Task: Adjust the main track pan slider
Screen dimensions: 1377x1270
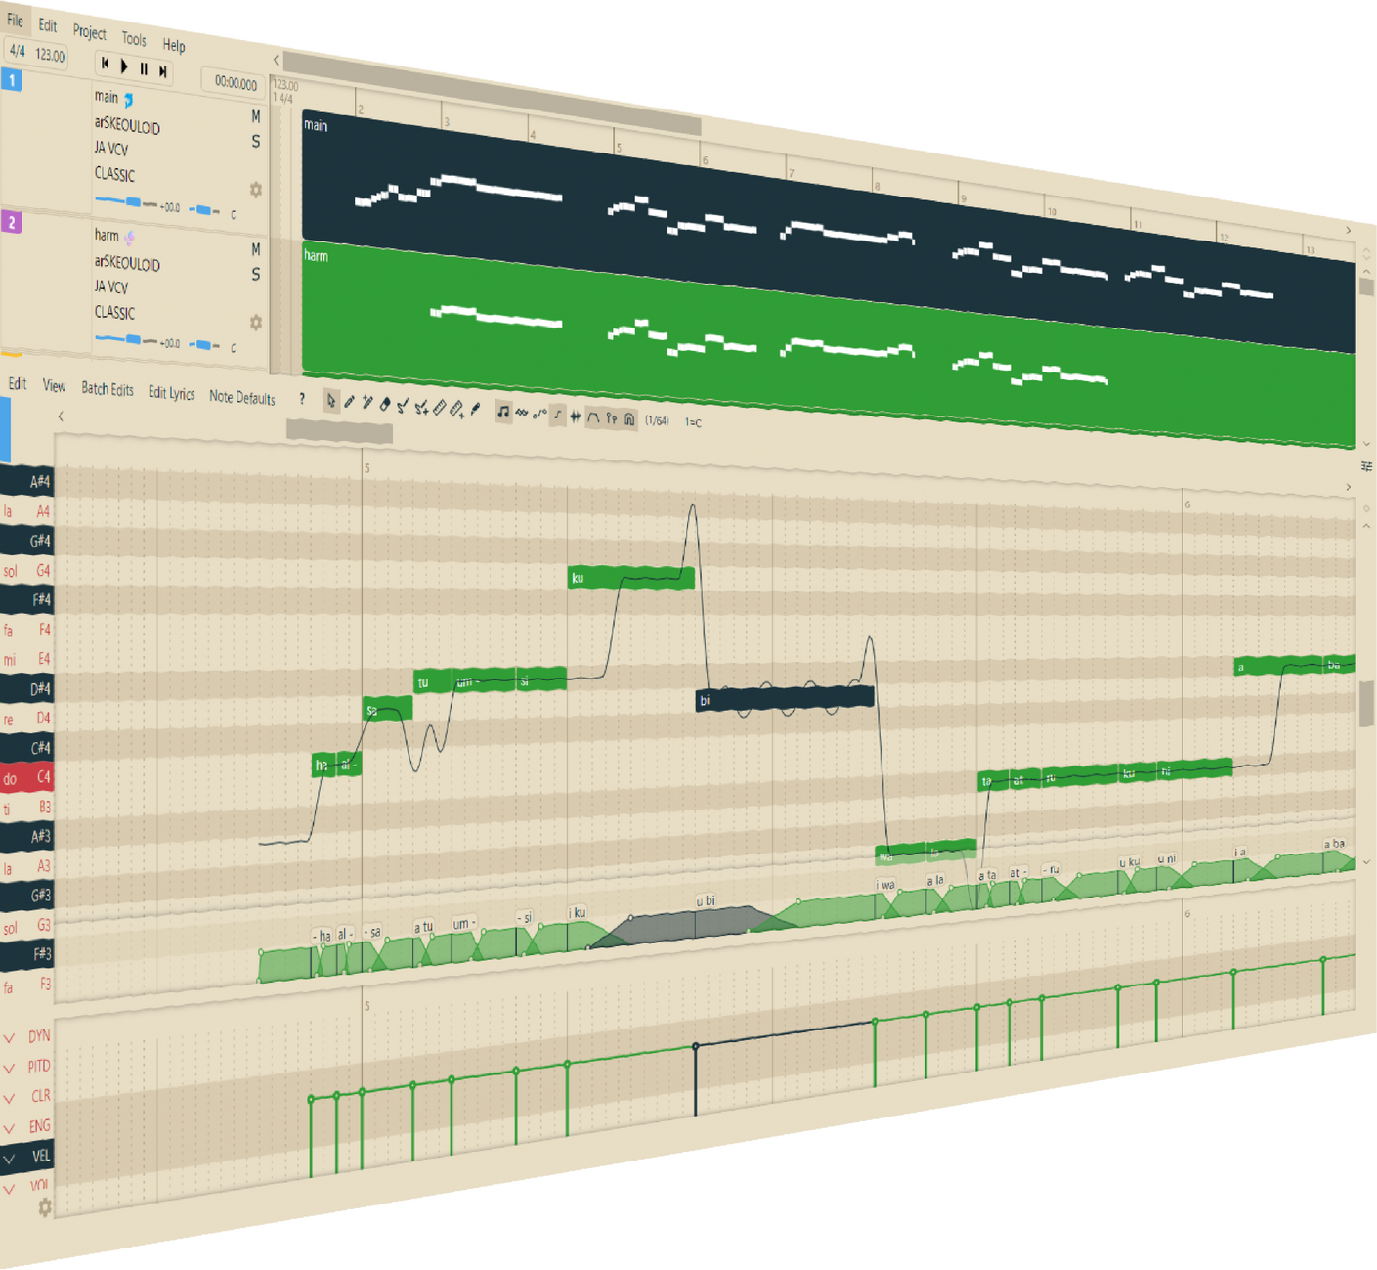Action: coord(204,209)
